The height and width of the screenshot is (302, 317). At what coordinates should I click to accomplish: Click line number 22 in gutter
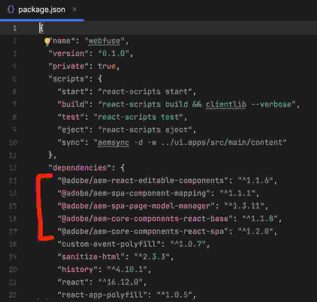[x=12, y=295]
